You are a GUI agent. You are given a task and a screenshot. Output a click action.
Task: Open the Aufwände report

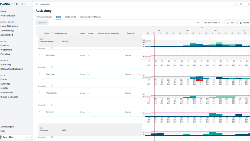tap(5, 84)
